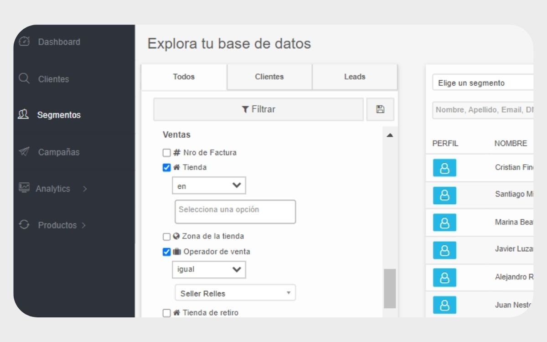Click the filter panel scrollbar thumb

point(390,288)
